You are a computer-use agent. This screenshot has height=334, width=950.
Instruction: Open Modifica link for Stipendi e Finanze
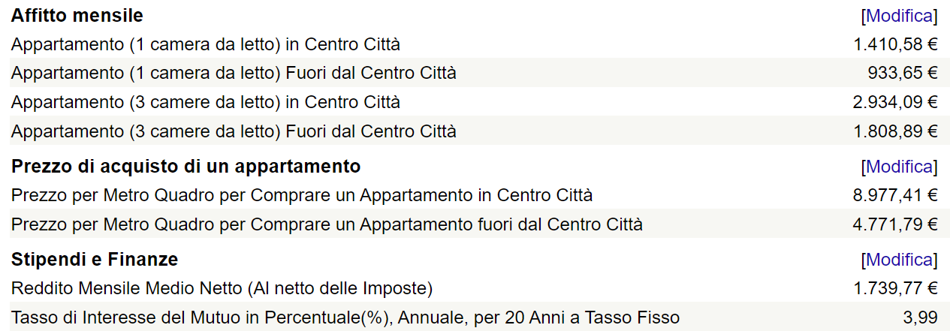[x=899, y=260]
